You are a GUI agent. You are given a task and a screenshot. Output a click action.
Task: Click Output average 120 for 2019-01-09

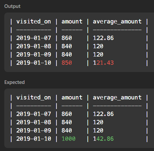(98, 55)
